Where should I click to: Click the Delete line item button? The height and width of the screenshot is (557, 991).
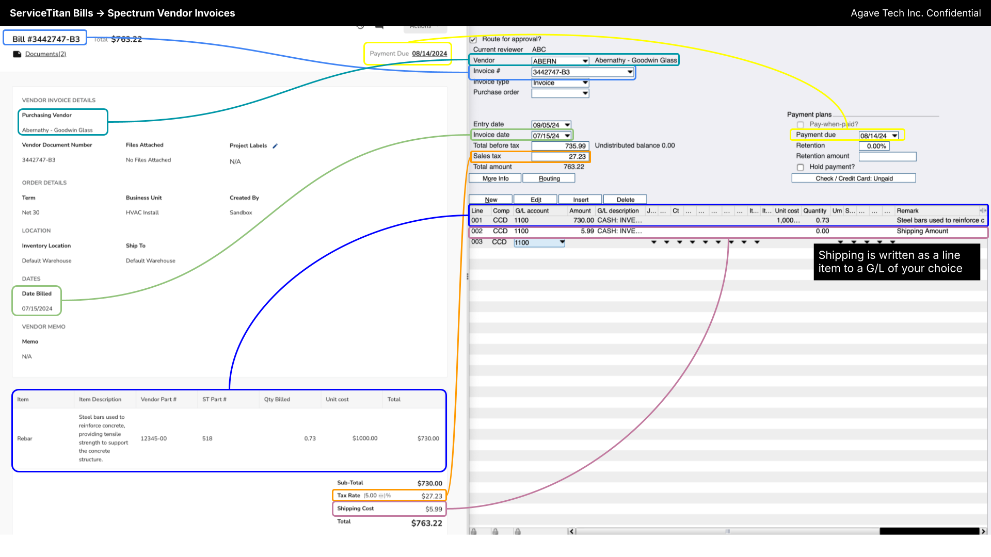tap(624, 199)
